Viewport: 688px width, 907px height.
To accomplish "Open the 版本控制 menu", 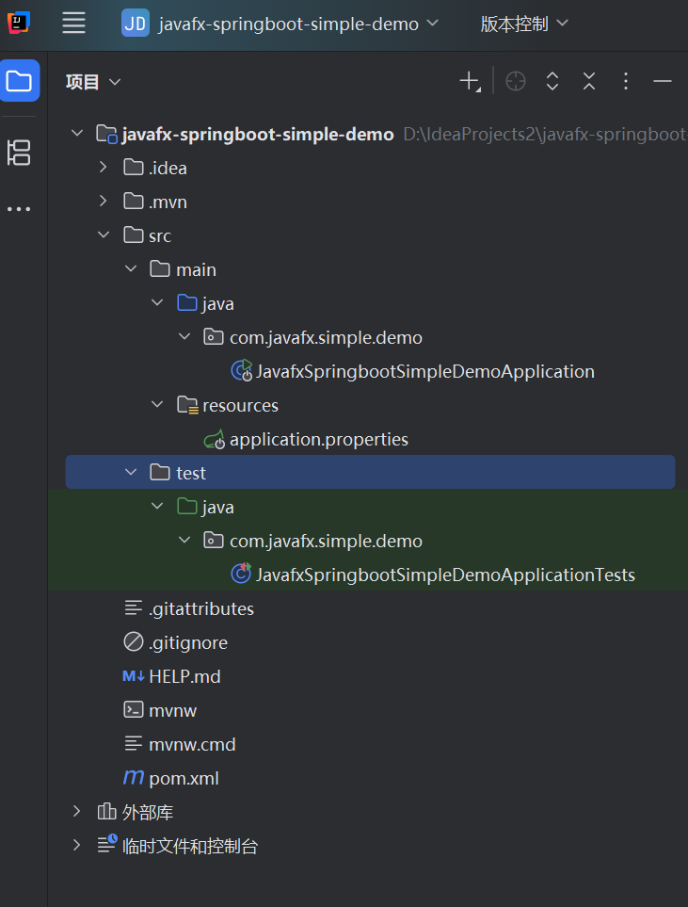I will 523,24.
